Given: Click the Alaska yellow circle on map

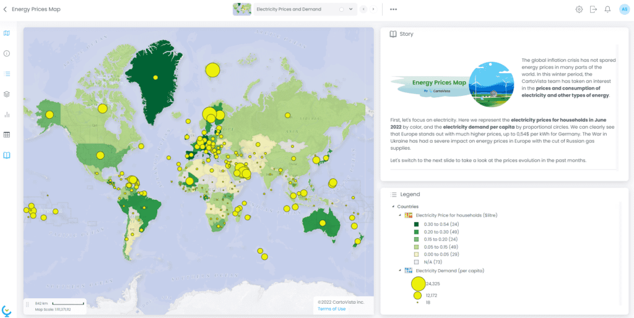Looking at the screenshot, I should pyautogui.click(x=50, y=114).
